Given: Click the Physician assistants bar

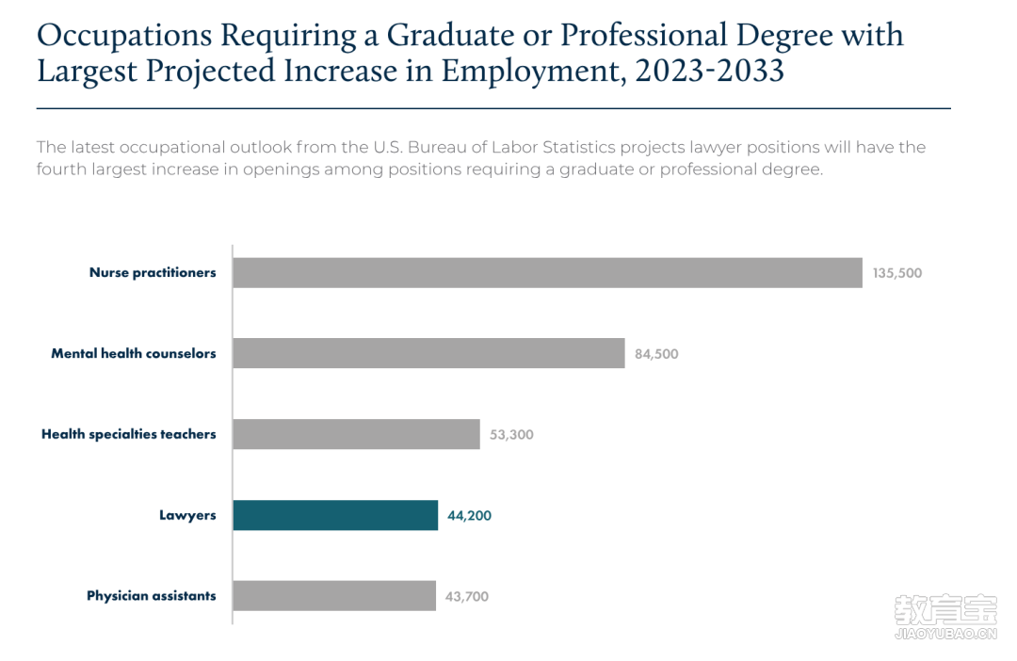Looking at the screenshot, I should 334,595.
